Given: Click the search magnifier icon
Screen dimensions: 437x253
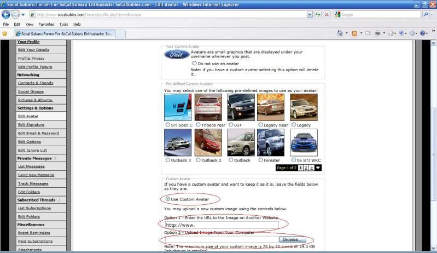Looking at the screenshot, I should point(426,14).
